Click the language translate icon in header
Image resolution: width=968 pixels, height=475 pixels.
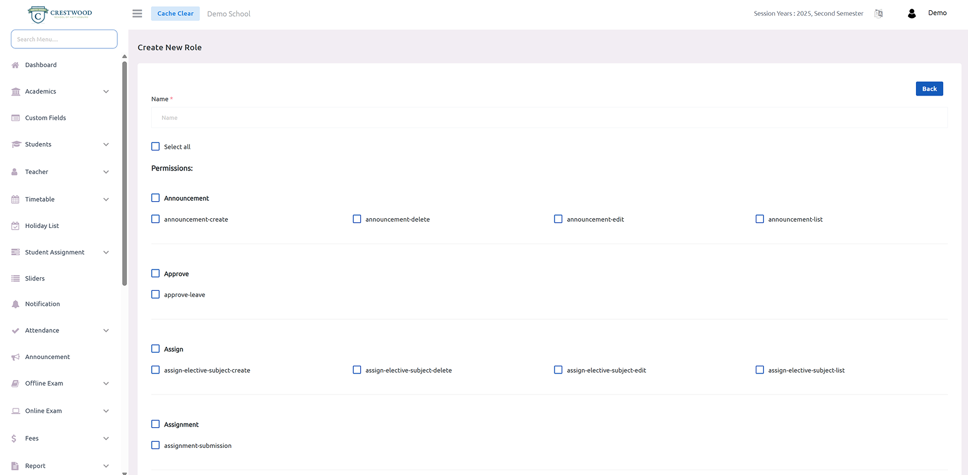click(879, 13)
